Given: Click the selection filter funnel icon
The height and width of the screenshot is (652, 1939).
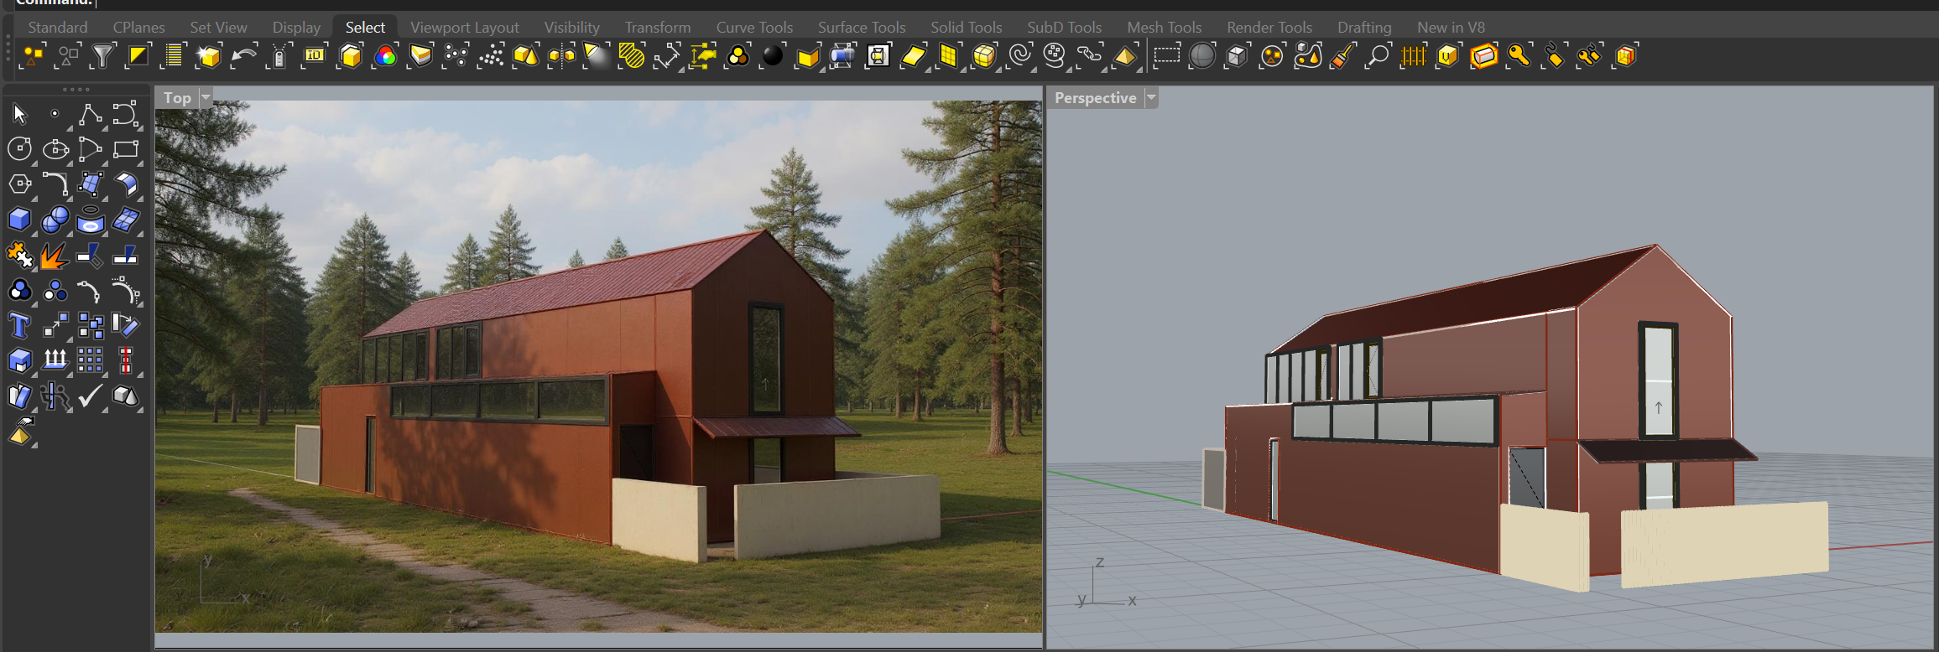Looking at the screenshot, I should click(x=102, y=56).
